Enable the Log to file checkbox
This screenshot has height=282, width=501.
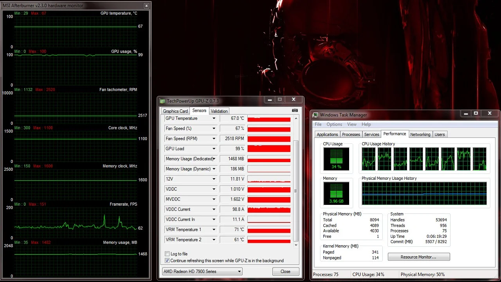click(x=167, y=254)
